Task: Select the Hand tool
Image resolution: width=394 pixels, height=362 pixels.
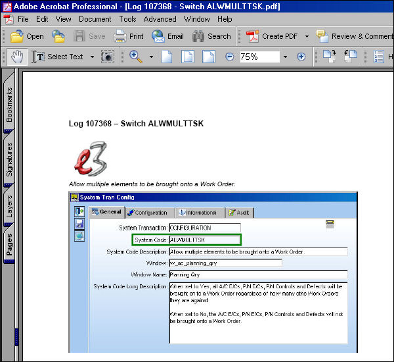Action: pyautogui.click(x=17, y=57)
